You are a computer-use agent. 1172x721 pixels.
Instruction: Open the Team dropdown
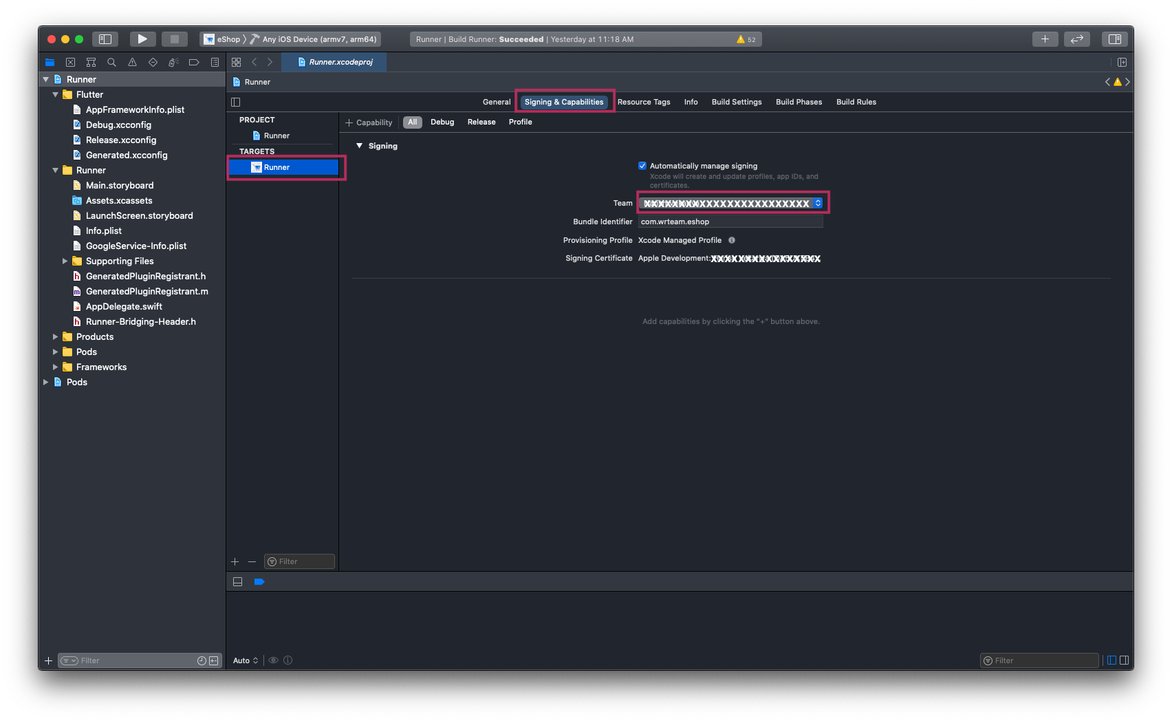pyautogui.click(x=731, y=203)
